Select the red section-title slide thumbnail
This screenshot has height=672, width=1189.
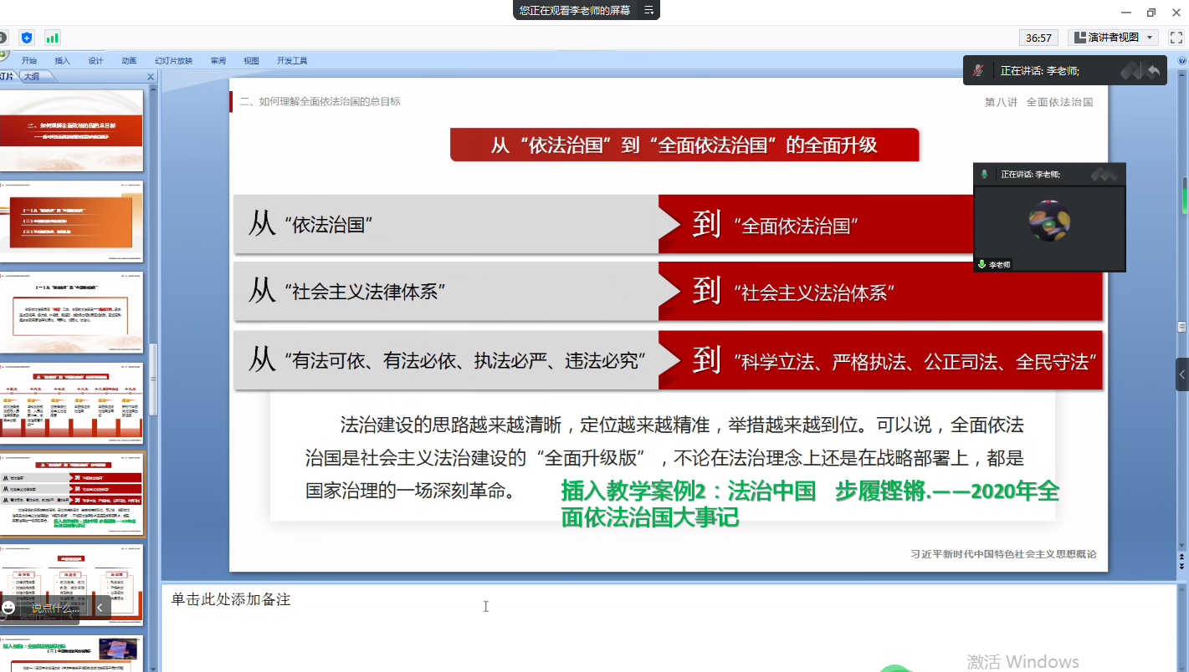click(71, 130)
